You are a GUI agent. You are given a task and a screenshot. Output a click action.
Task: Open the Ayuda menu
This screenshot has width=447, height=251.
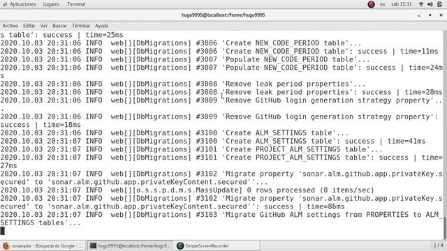101,26
